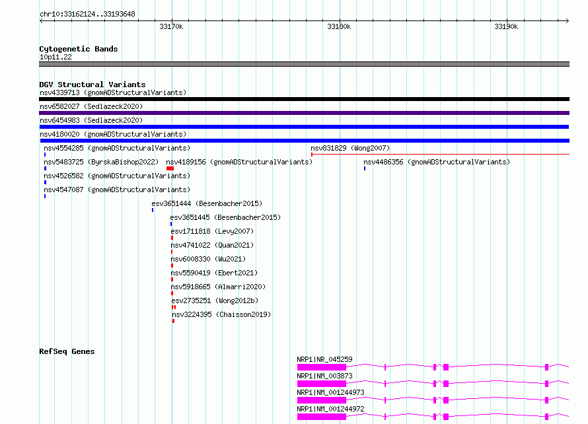Screen dimensions: 588x424
Task: Click the red nsv4189156 variant block
Action: click(170, 168)
